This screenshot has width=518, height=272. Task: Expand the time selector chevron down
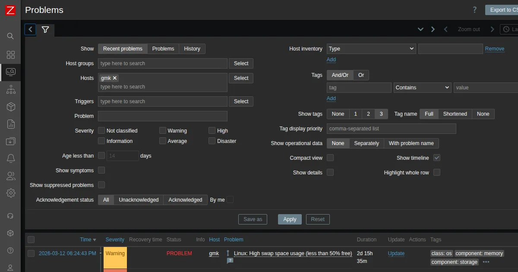tap(420, 29)
